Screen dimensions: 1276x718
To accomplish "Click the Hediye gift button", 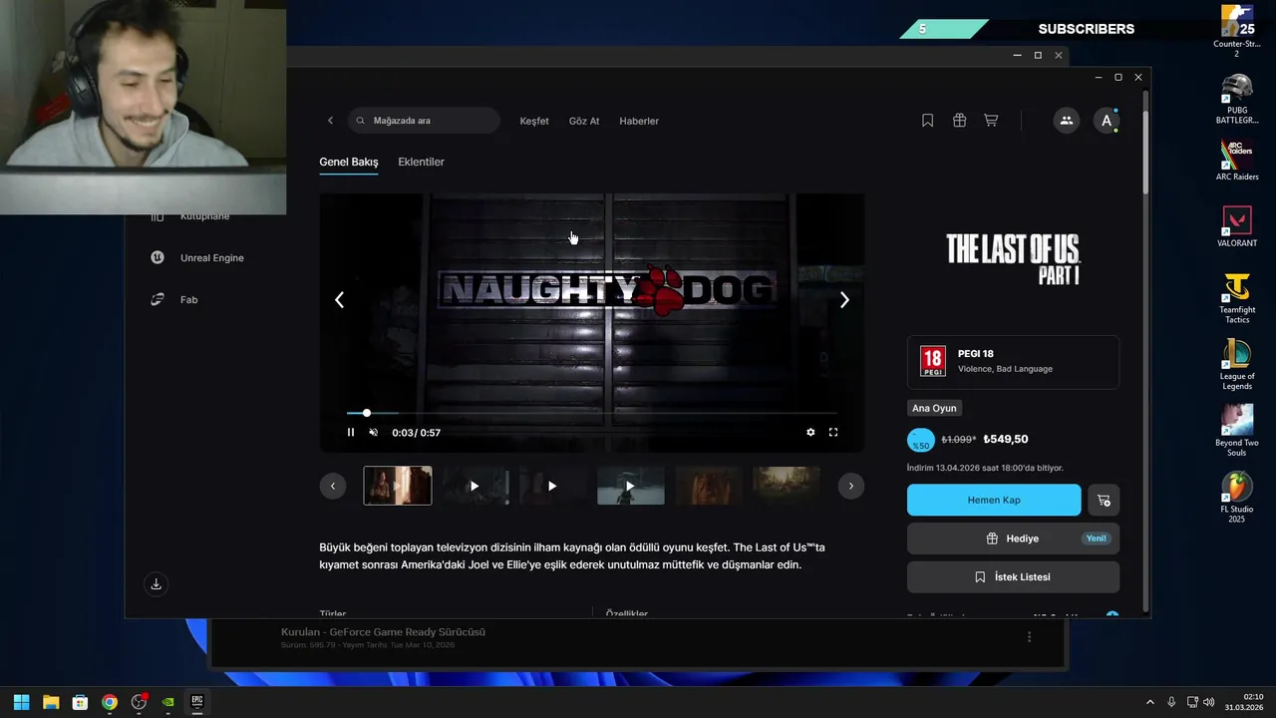I will point(1013,538).
